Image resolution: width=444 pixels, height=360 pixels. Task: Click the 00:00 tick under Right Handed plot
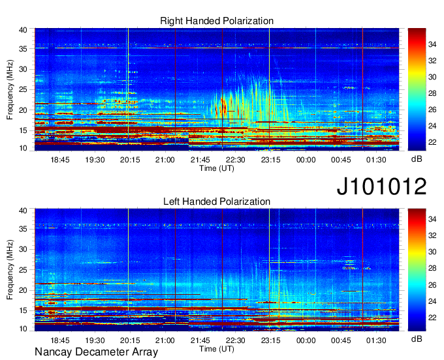click(x=306, y=160)
